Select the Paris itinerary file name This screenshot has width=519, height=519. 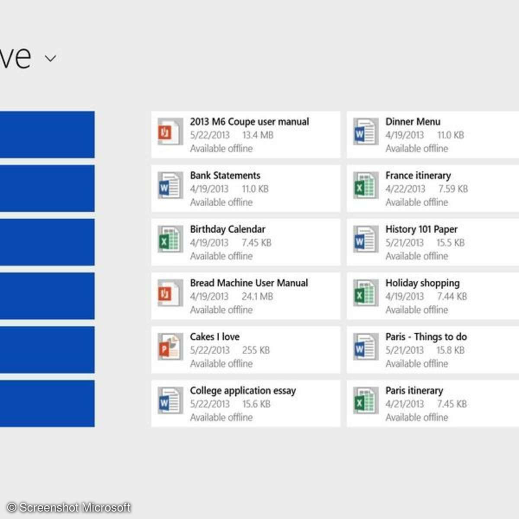click(414, 391)
